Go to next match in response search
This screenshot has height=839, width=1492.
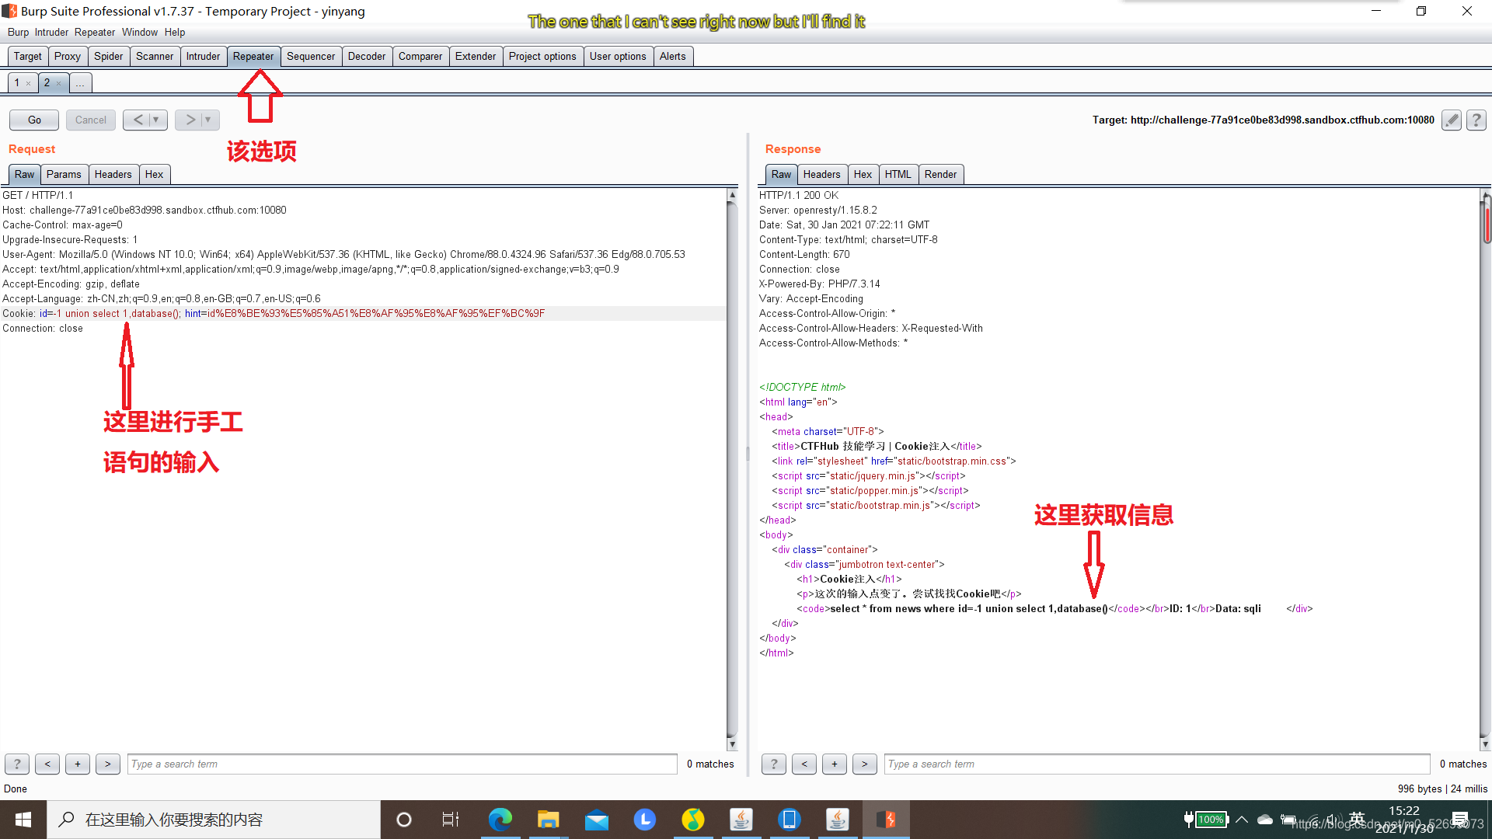click(865, 764)
